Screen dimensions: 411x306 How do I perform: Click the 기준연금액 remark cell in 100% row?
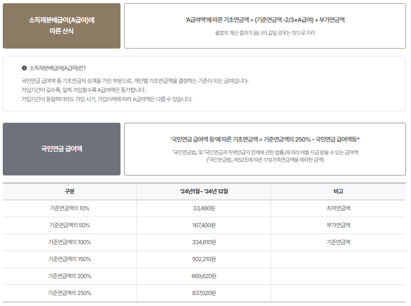(339, 242)
